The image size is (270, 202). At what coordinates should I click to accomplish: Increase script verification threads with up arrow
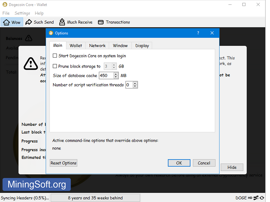pyautogui.click(x=135, y=83)
